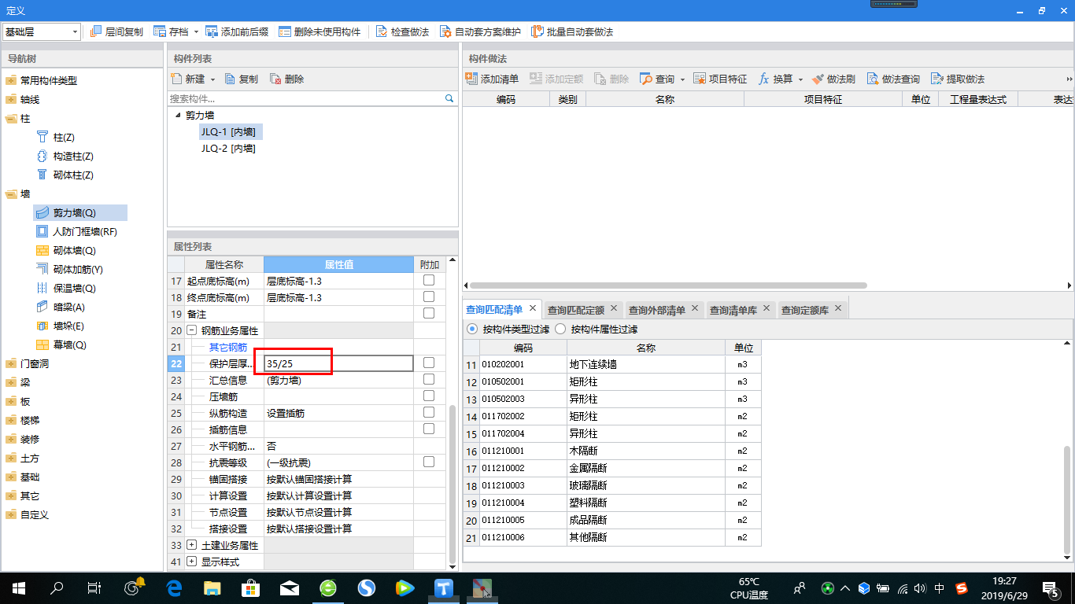Image resolution: width=1075 pixels, height=604 pixels.
Task: Click 其它钢筋 property link
Action: (x=228, y=347)
